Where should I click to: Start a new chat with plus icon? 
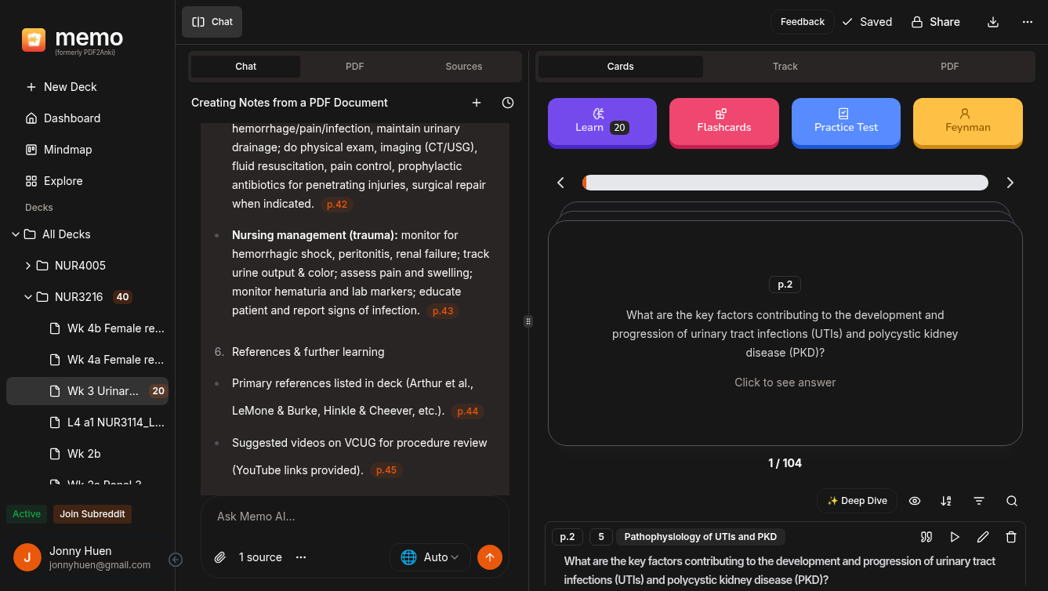pos(477,103)
